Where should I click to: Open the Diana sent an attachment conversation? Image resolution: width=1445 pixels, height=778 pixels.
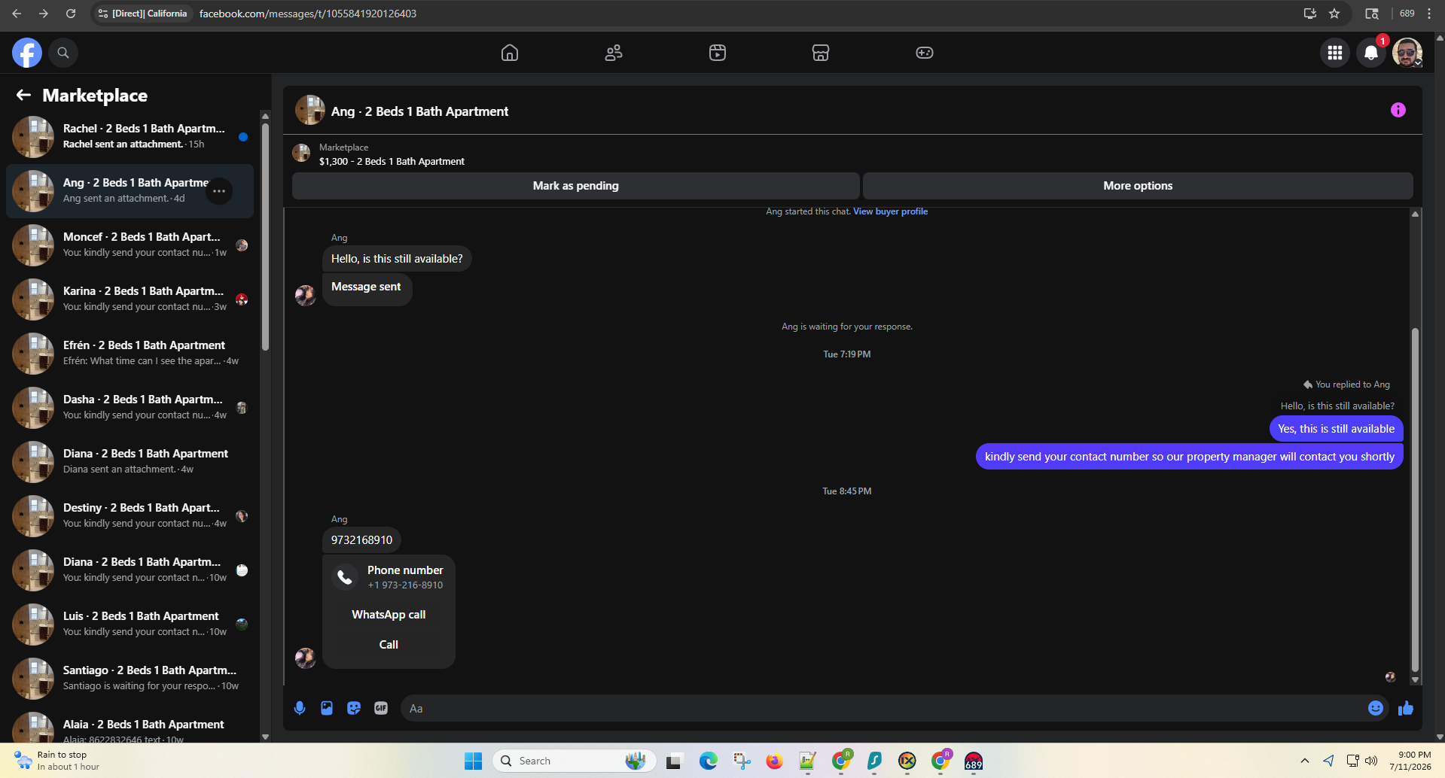[x=130, y=462]
